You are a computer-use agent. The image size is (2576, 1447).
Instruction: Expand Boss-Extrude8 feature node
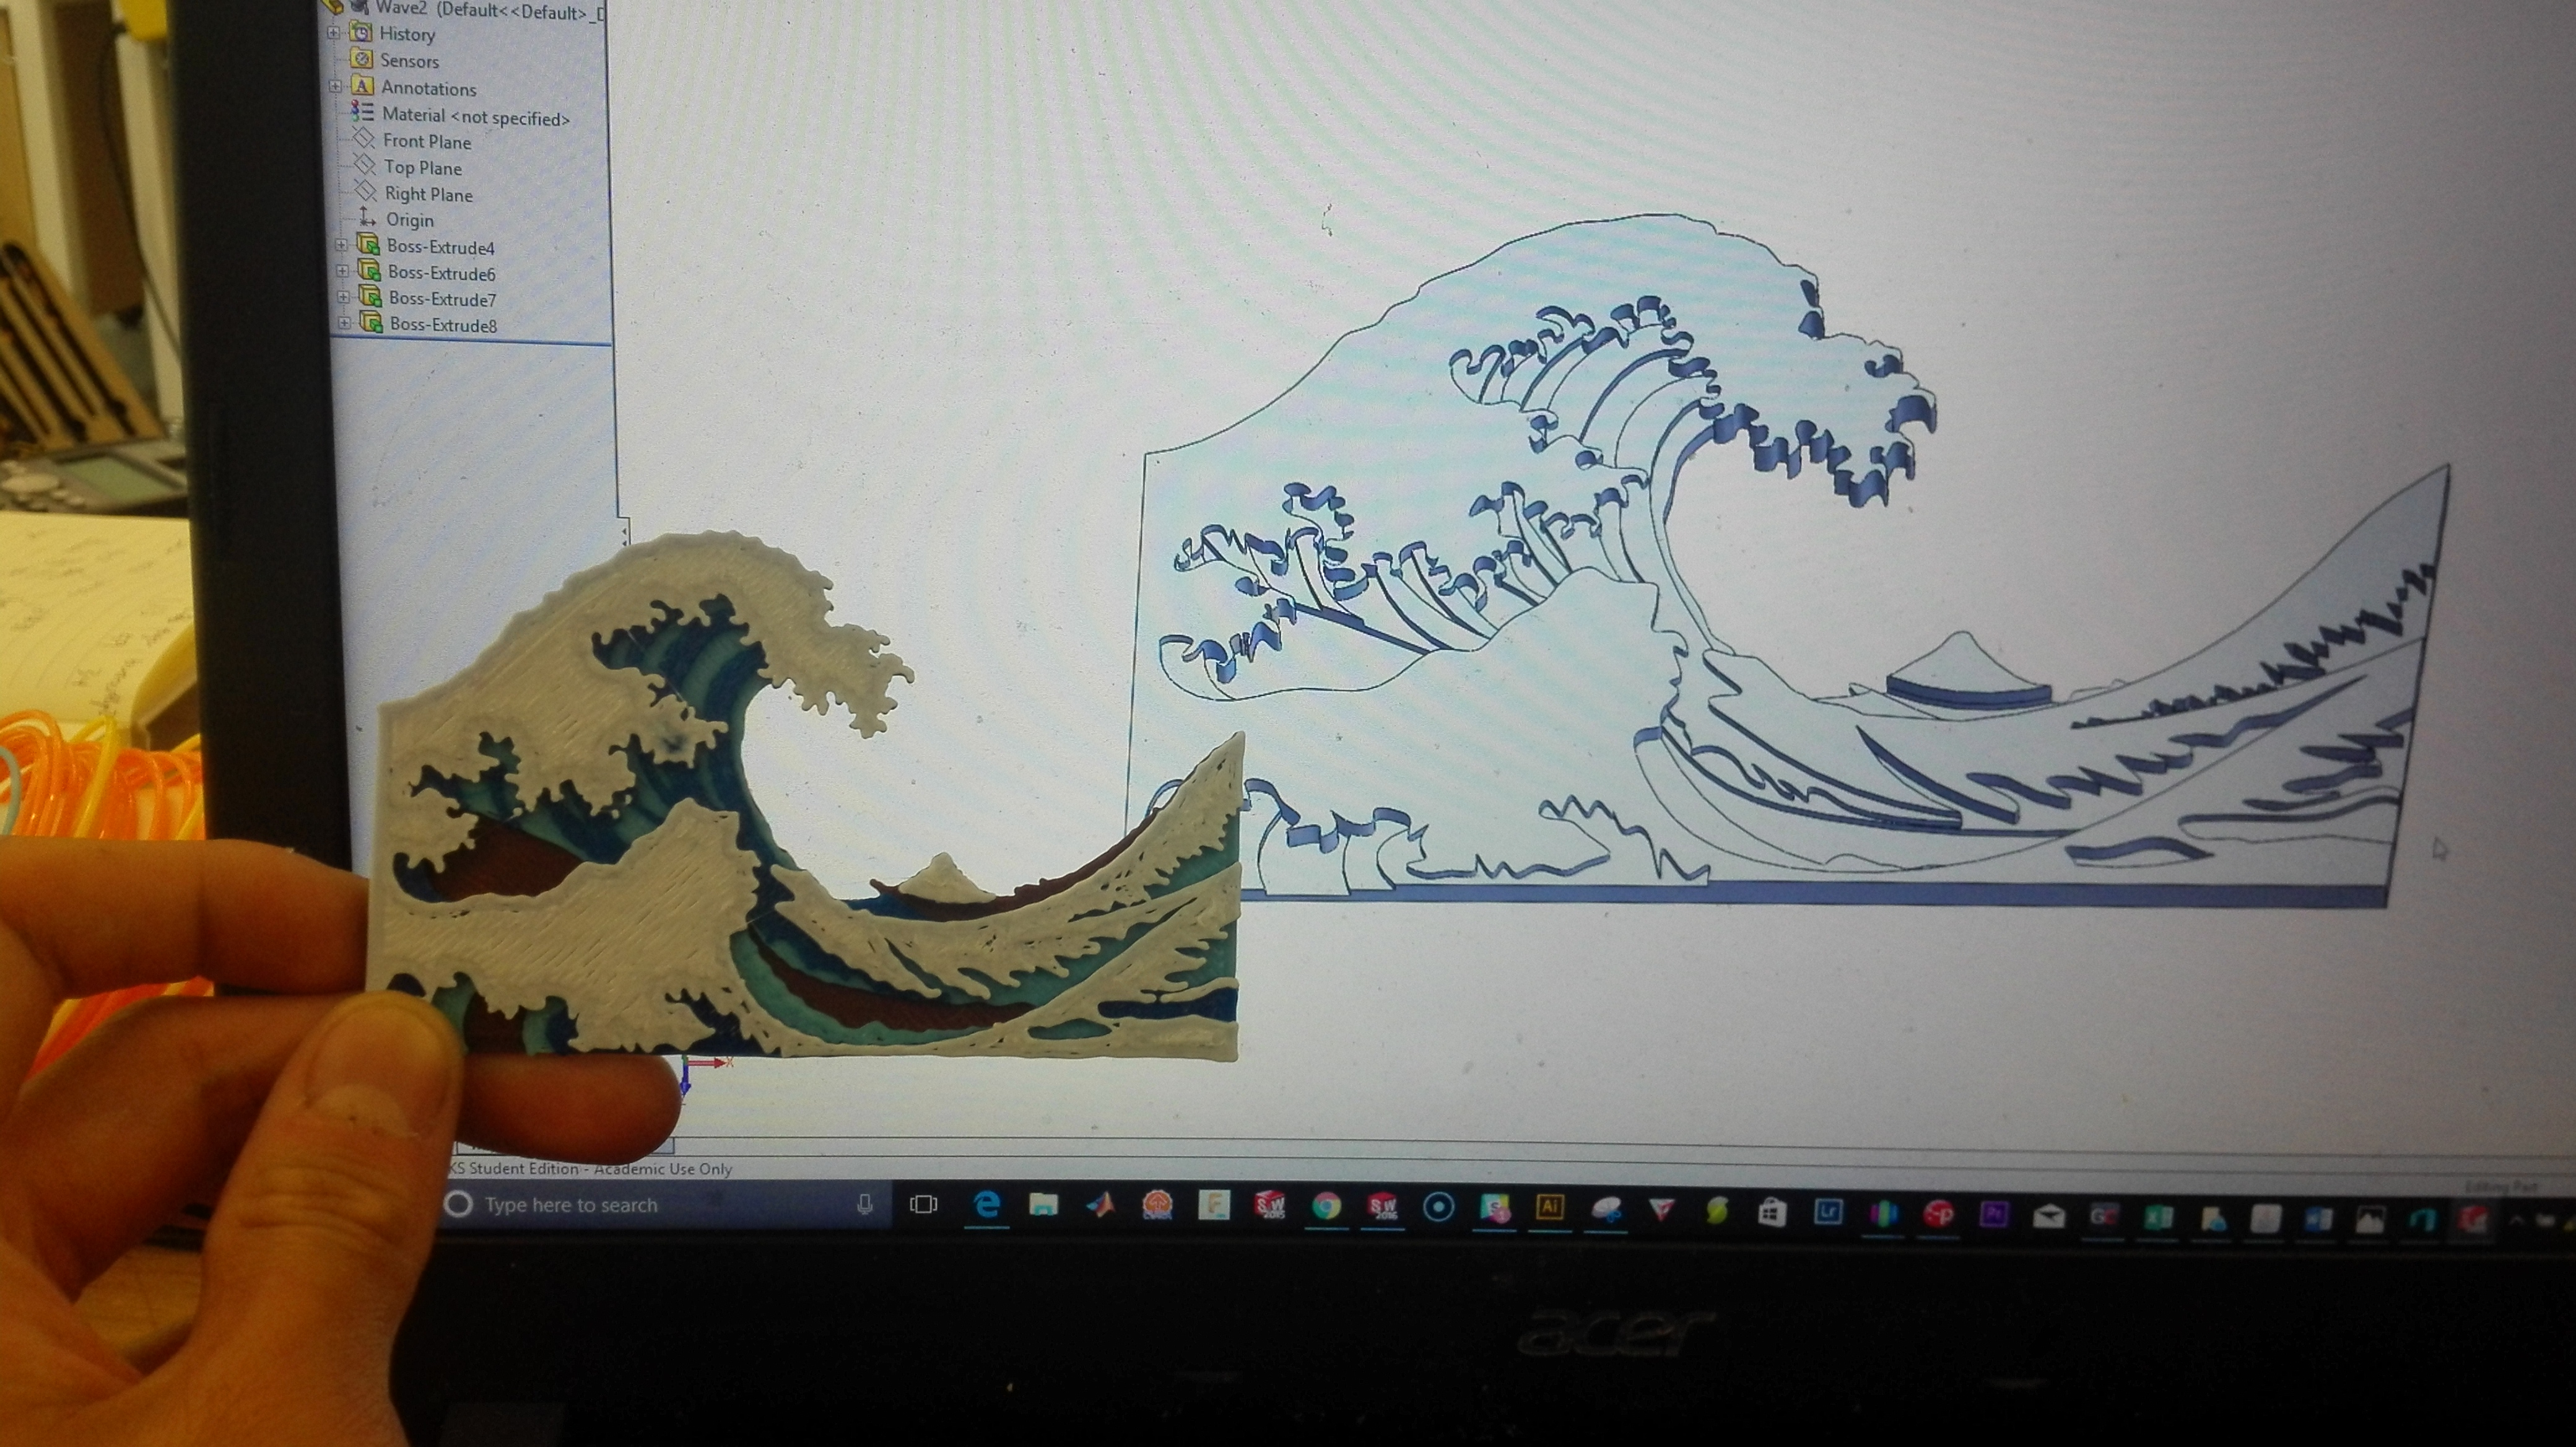(x=344, y=323)
